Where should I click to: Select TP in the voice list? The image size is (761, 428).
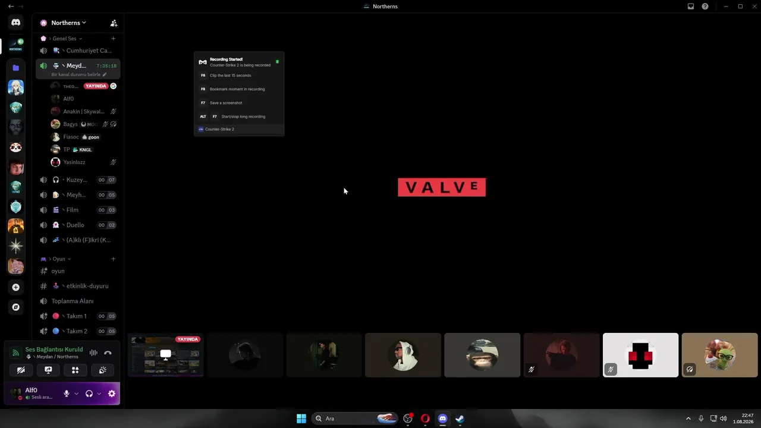(84, 150)
